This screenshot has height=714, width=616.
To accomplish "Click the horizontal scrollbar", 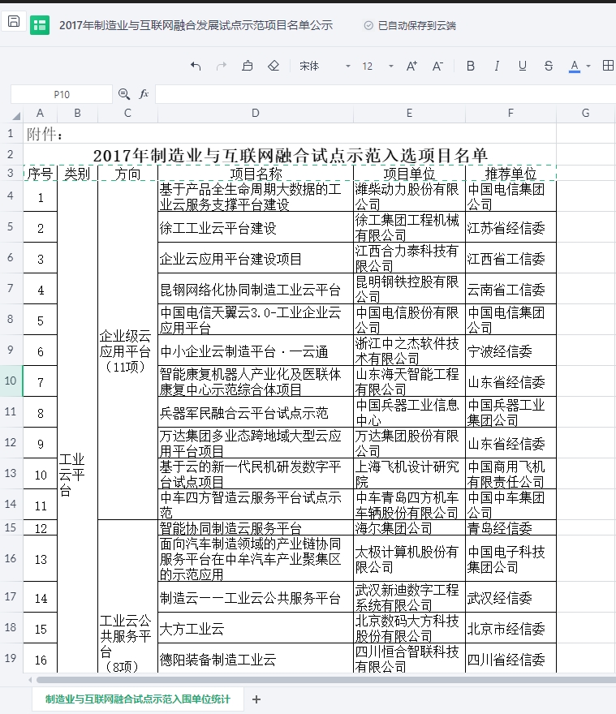I will coord(325,680).
